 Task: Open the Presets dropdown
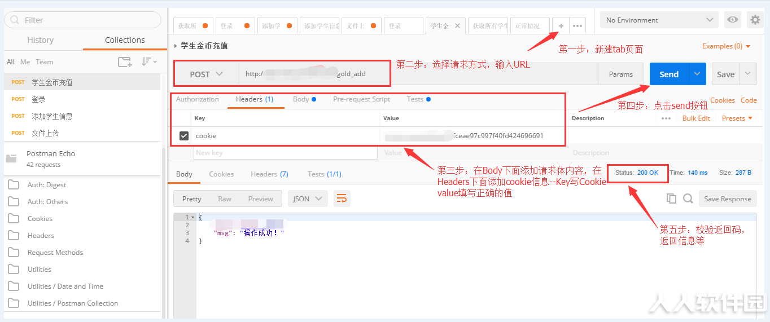737,118
